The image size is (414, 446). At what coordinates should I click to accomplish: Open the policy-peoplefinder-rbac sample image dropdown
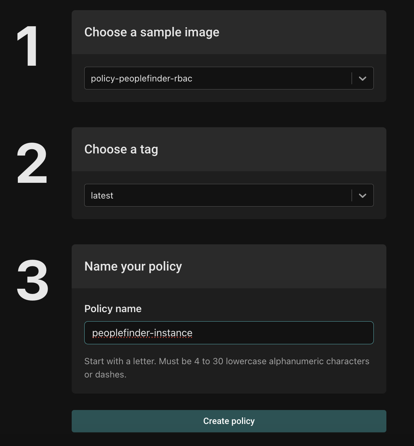tap(217, 78)
